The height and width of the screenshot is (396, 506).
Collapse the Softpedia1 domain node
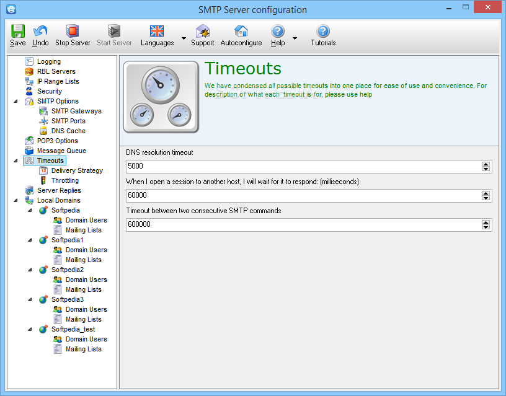click(30, 240)
